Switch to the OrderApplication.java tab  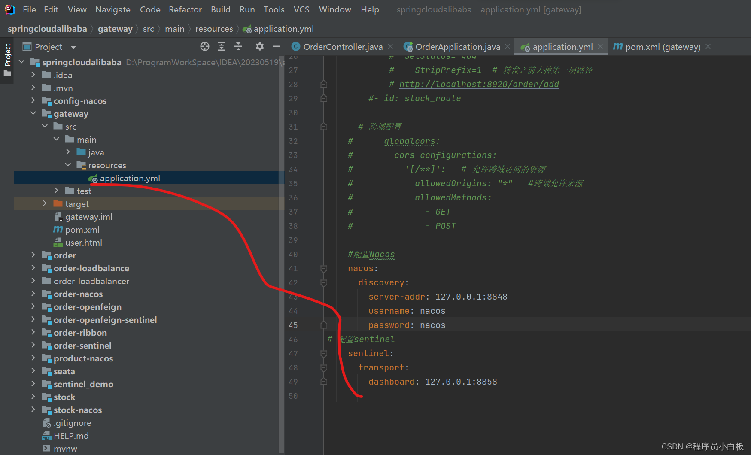[457, 47]
